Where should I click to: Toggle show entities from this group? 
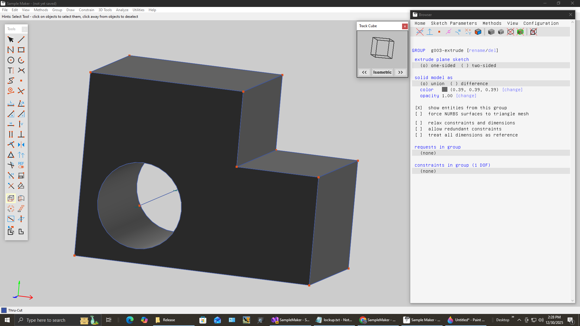point(418,108)
